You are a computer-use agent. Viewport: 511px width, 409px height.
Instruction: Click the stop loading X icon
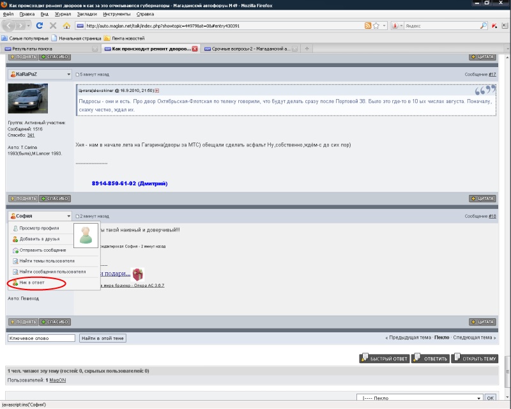(53, 26)
